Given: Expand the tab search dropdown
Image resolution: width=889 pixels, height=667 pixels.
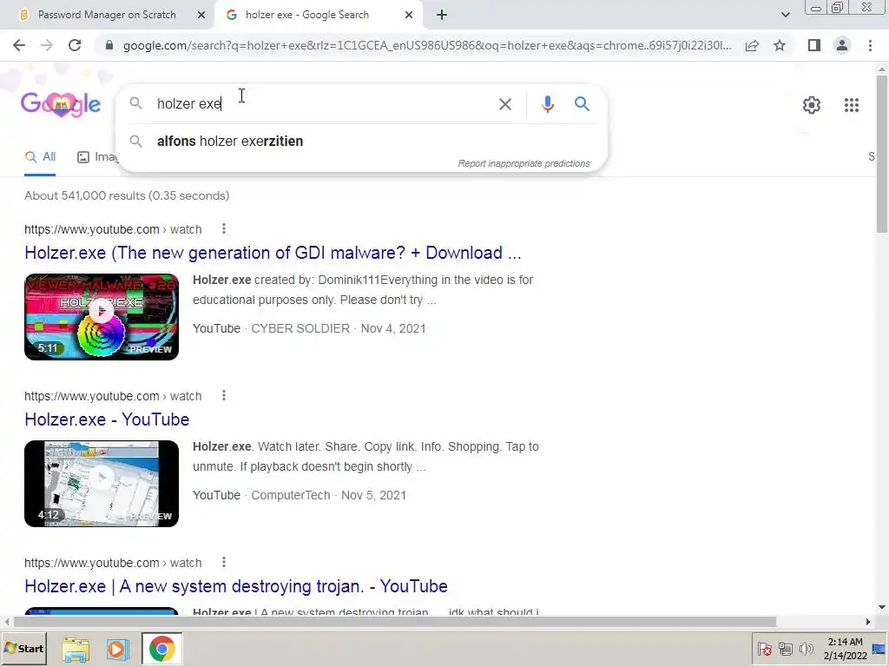Looking at the screenshot, I should pos(785,15).
